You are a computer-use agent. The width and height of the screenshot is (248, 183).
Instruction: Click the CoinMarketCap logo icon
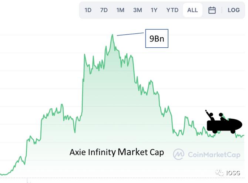(x=179, y=154)
